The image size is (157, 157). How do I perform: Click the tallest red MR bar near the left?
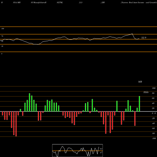[16, 124]
